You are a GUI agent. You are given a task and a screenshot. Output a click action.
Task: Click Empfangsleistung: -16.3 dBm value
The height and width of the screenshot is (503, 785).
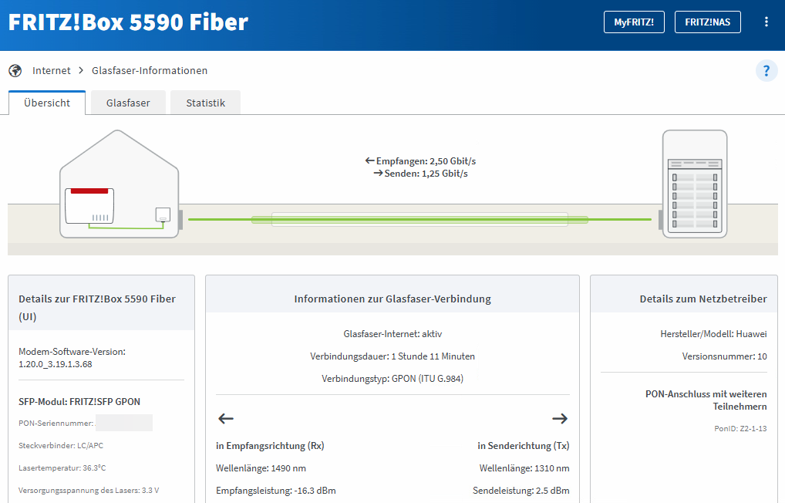click(x=276, y=491)
